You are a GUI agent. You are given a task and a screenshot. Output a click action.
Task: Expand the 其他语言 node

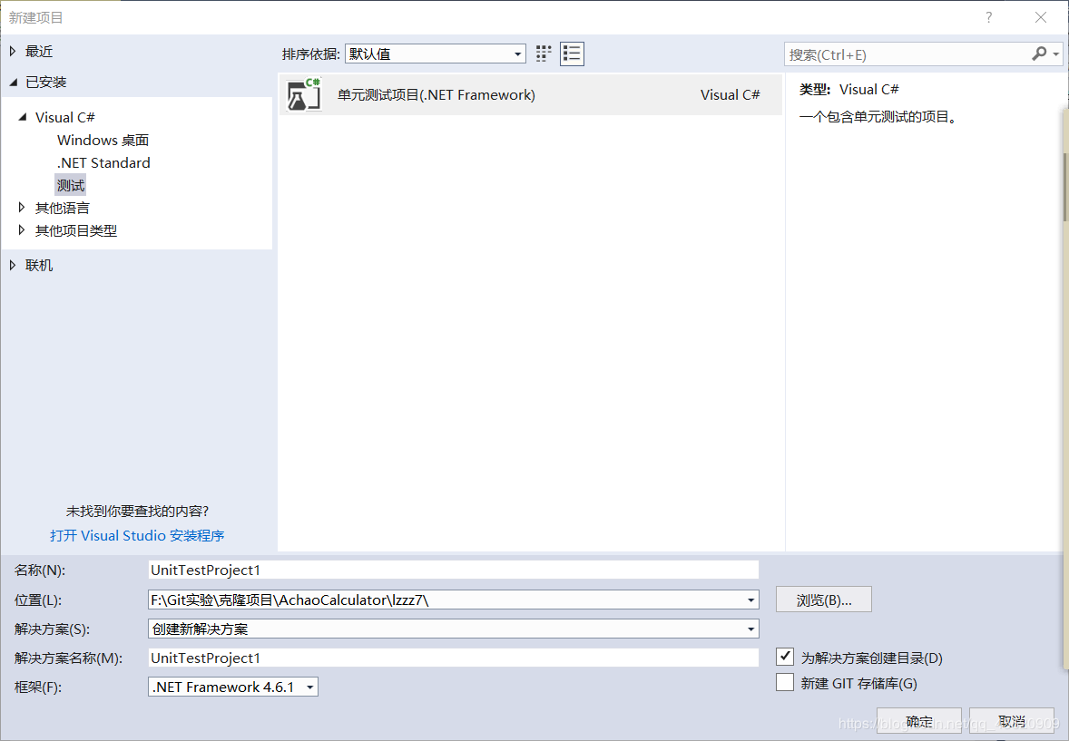22,207
